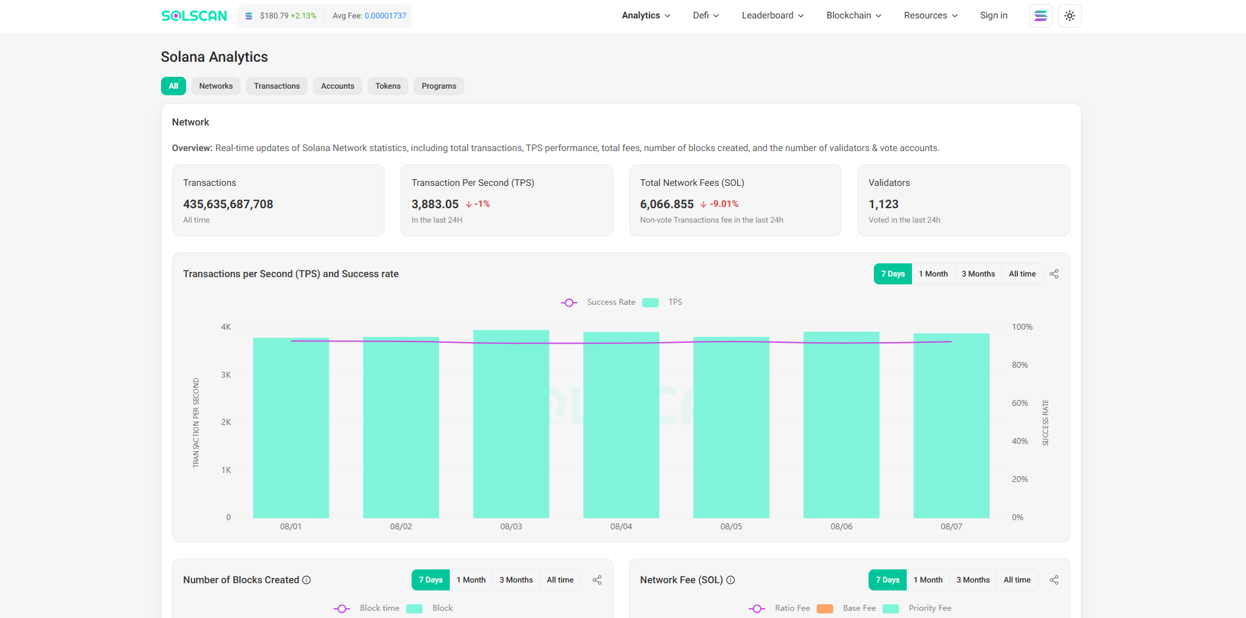Open the teal hamburger menu at top right

[x=1040, y=15]
